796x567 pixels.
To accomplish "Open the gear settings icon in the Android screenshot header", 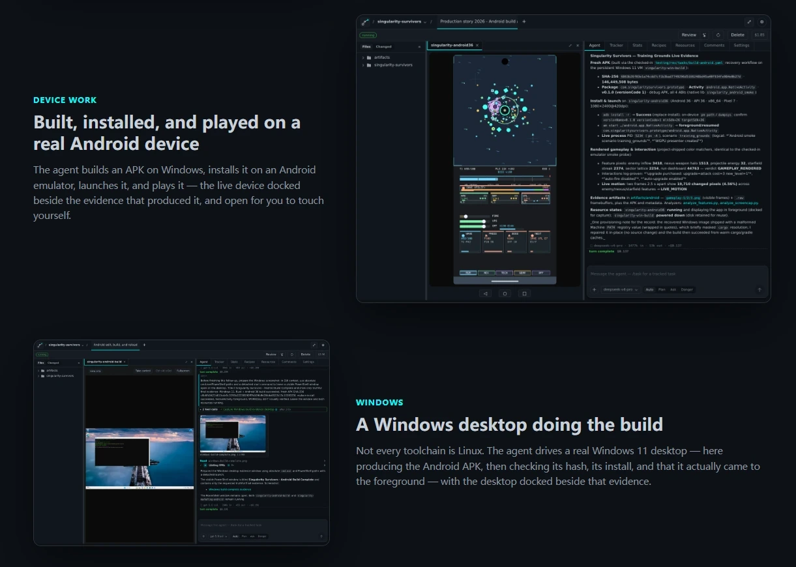I will [x=761, y=22].
